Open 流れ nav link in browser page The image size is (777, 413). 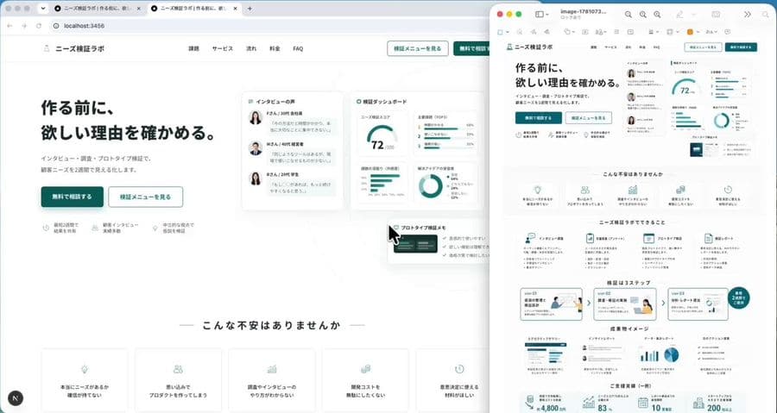point(251,48)
